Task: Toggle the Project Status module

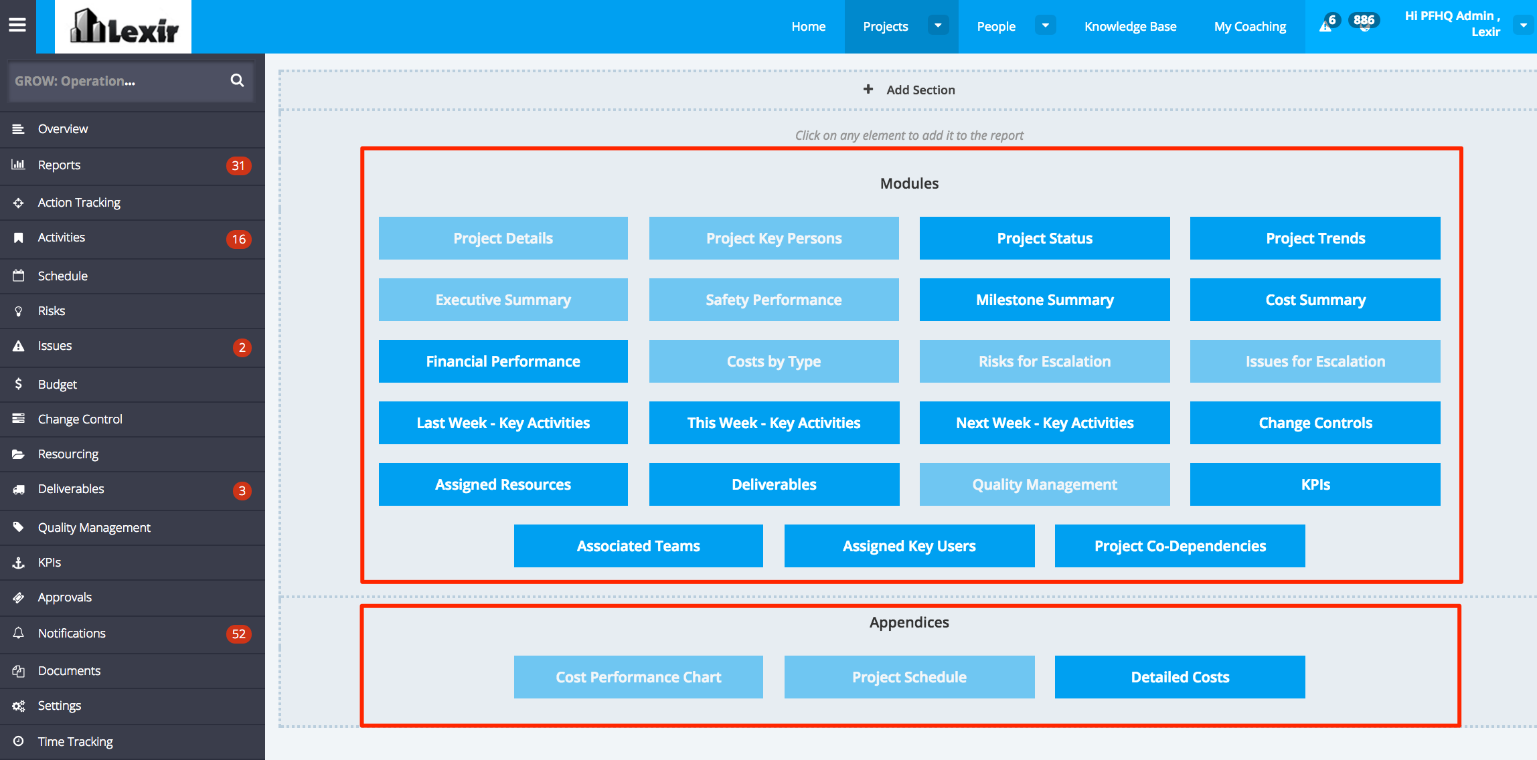Action: coord(1044,238)
